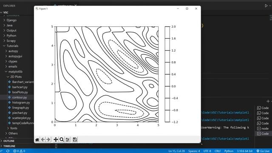Collapse the VSC workspace root
Image resolution: width=272 pixels, height=153 pixels.
(x=1, y=12)
